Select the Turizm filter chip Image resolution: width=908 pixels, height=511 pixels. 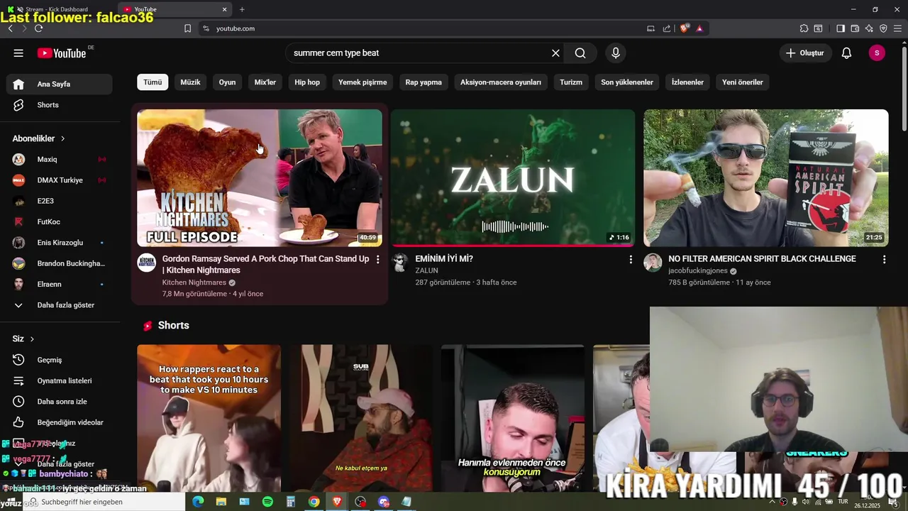[571, 82]
